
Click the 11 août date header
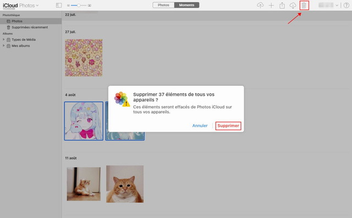71,158
